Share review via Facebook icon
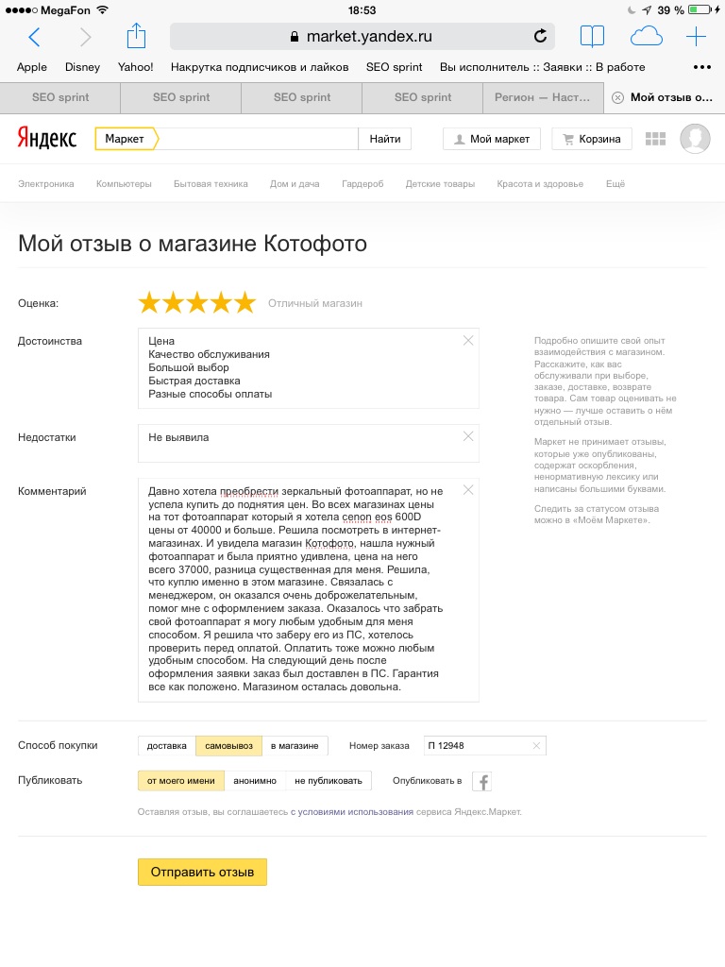725x967 pixels. pos(482,781)
